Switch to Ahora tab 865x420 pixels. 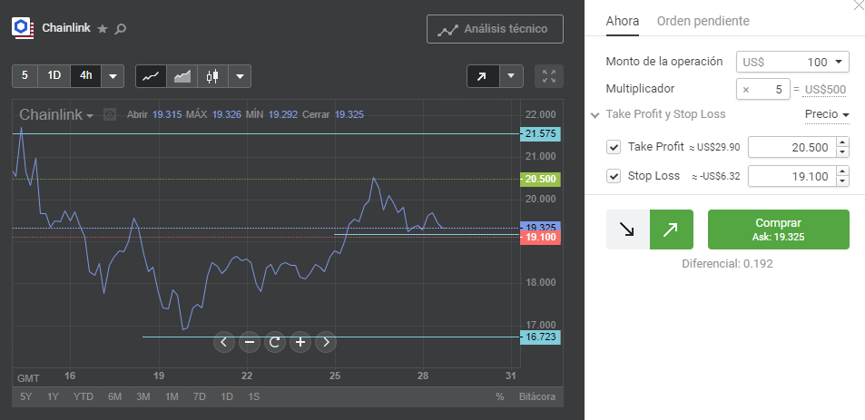click(x=623, y=22)
